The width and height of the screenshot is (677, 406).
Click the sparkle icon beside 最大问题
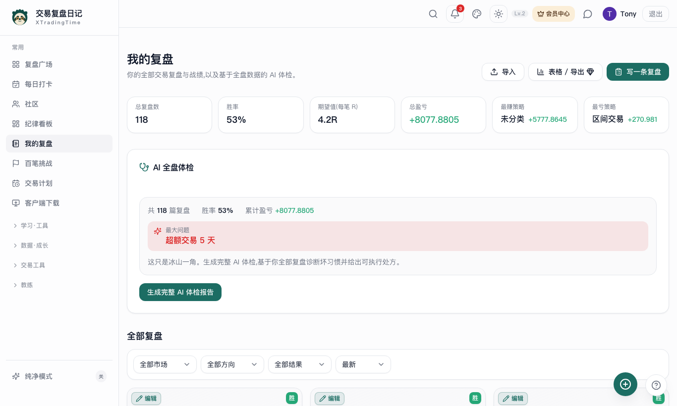tap(158, 231)
